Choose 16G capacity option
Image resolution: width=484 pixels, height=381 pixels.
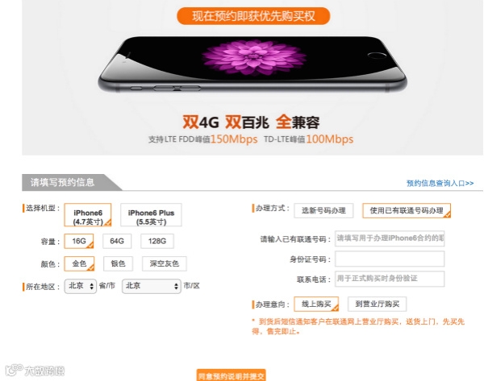(79, 241)
